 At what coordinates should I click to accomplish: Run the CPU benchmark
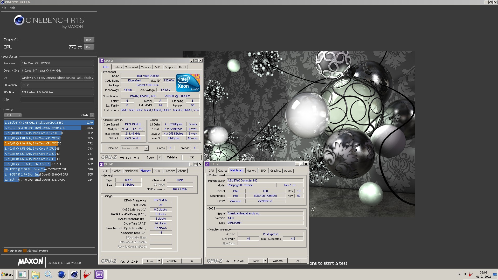pos(89,47)
